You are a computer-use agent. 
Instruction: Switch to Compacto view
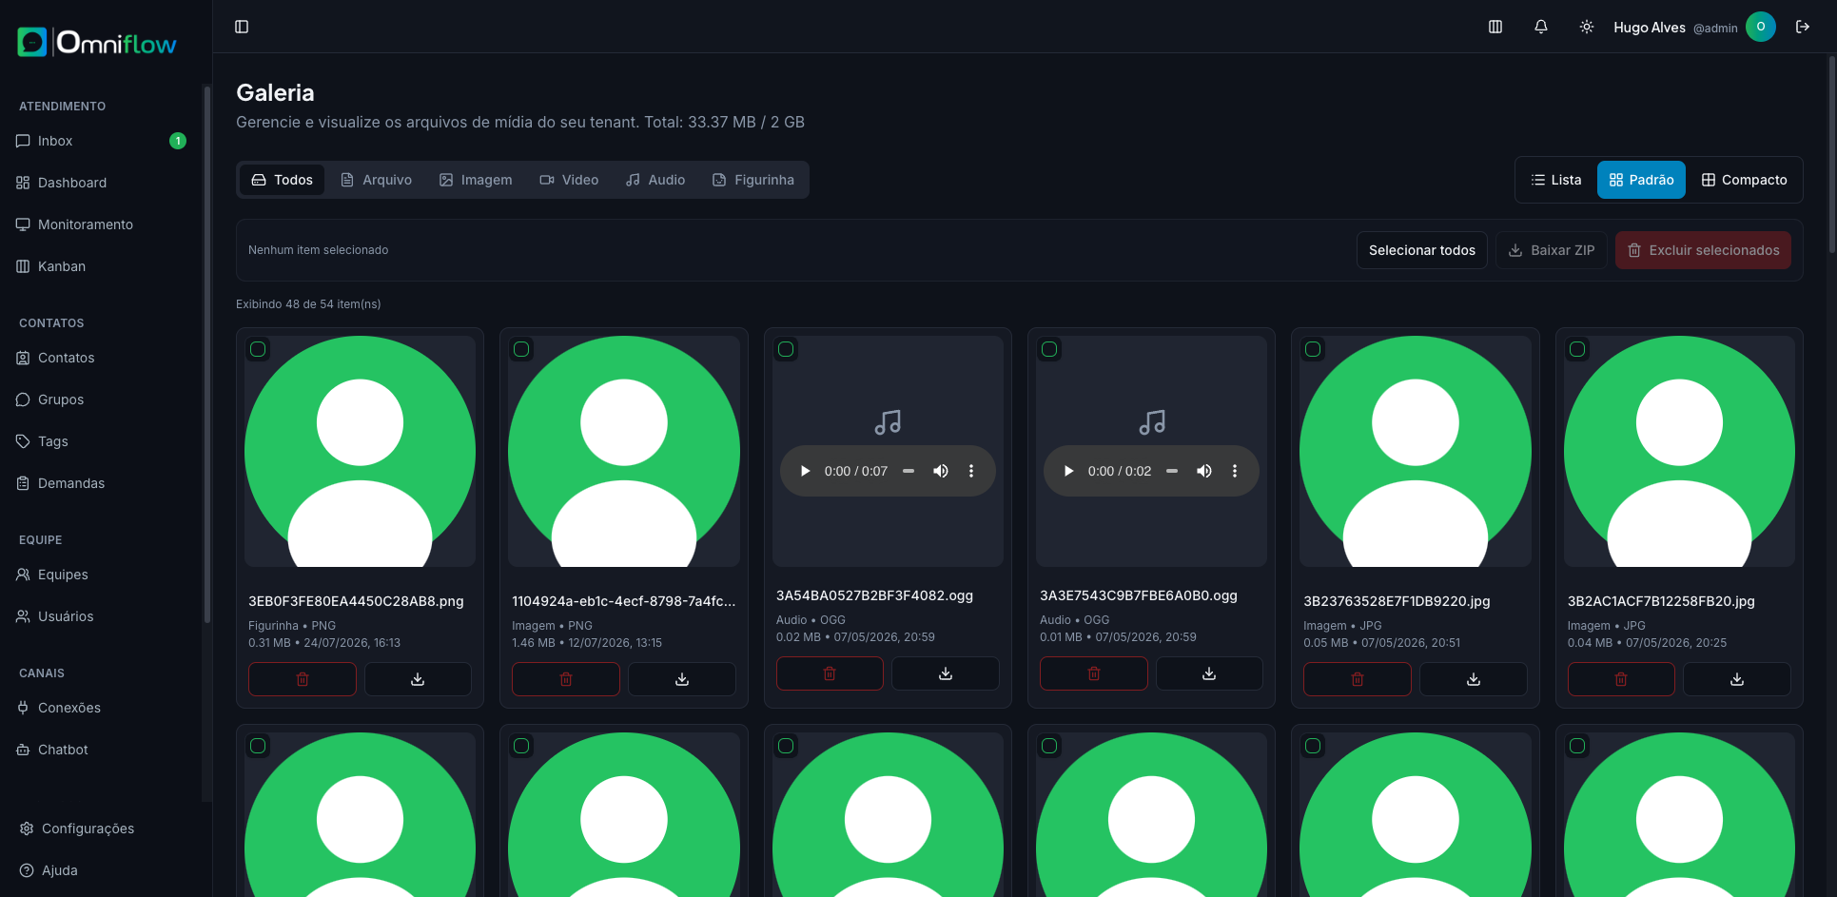click(x=1744, y=180)
